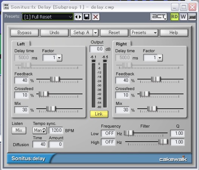
Task: Open the Left Factor dropdown
Action: [x=59, y=58]
